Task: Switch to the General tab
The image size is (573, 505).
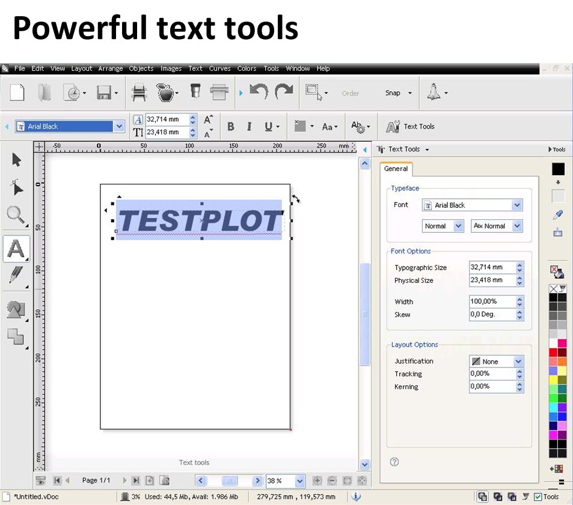Action: tap(396, 169)
